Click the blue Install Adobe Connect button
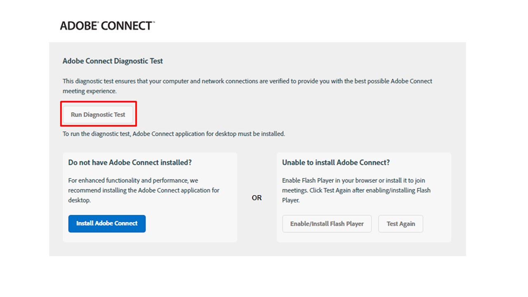528x297 pixels. 107,224
